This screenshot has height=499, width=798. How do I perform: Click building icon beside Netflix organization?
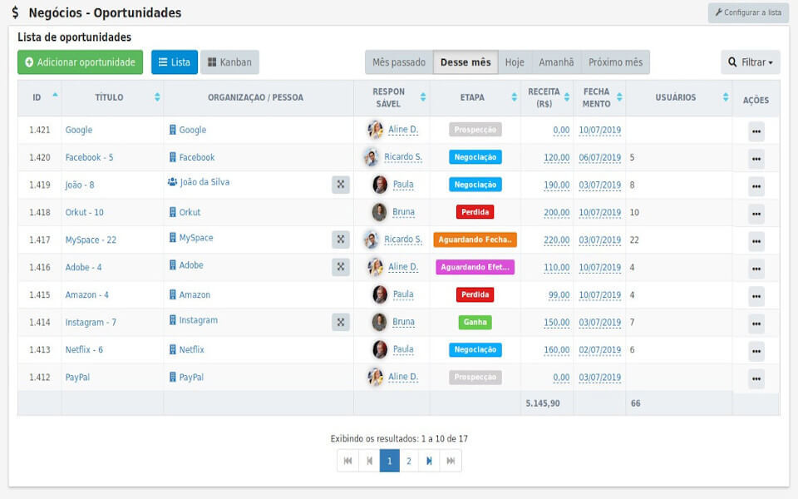point(173,350)
